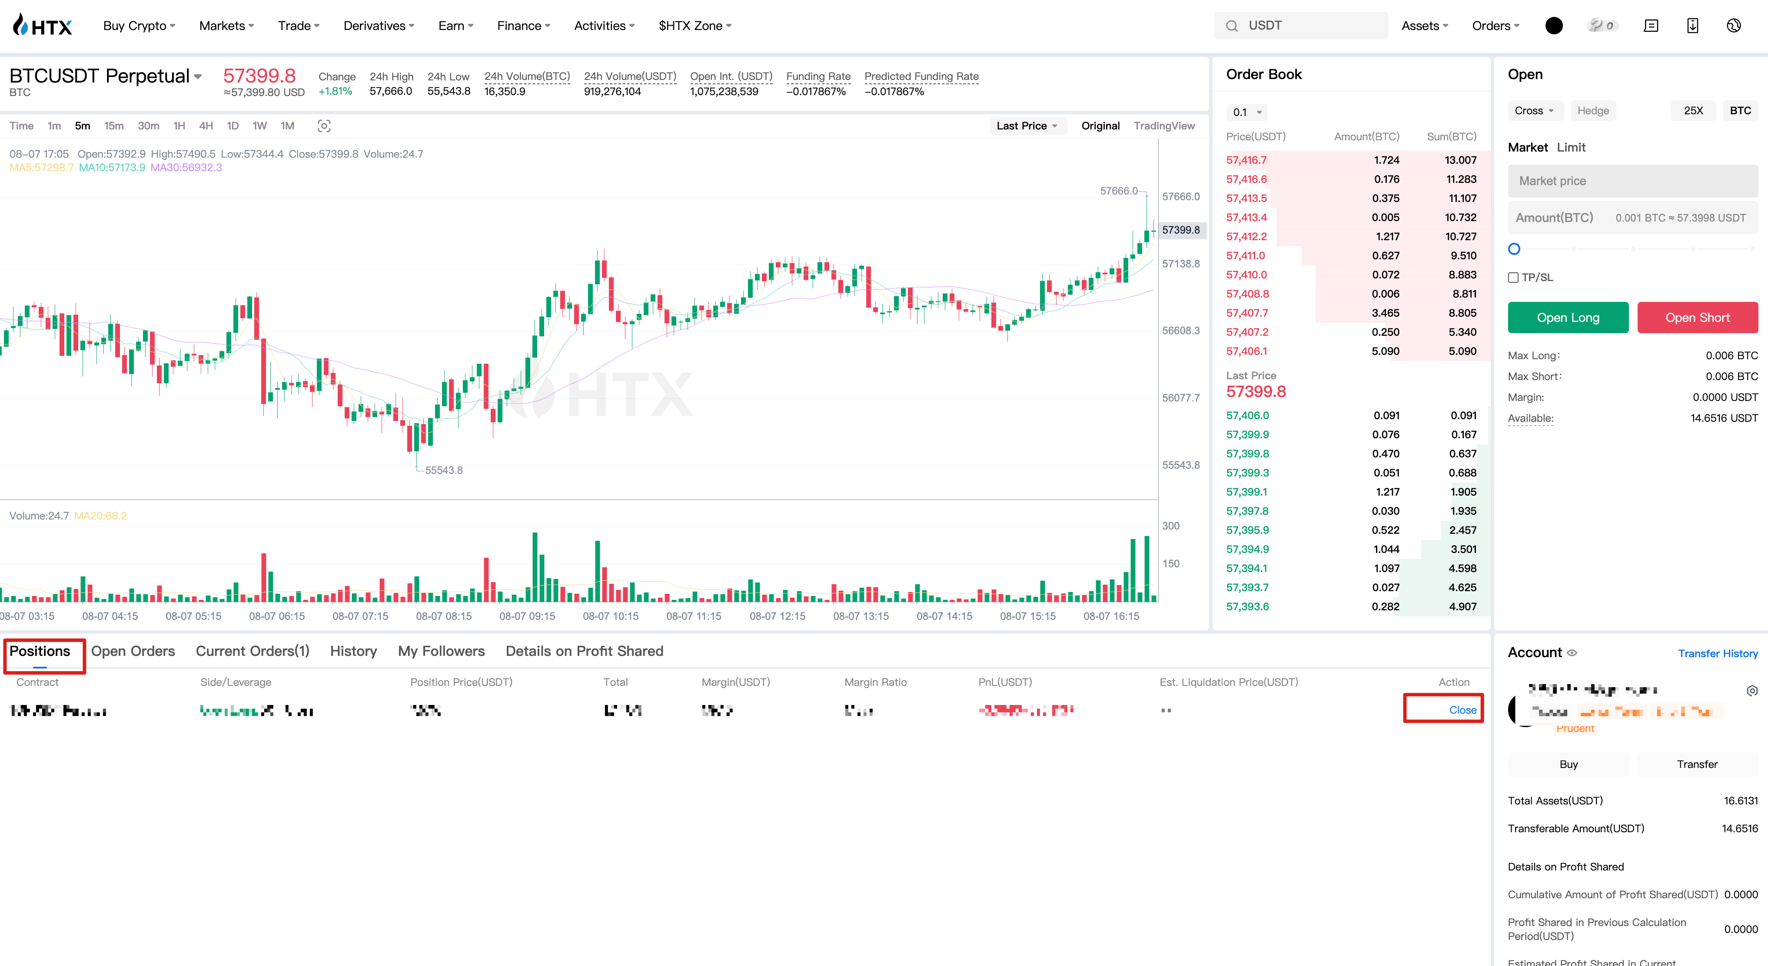Open the messages notification icon
The width and height of the screenshot is (1768, 966).
point(1652,25)
